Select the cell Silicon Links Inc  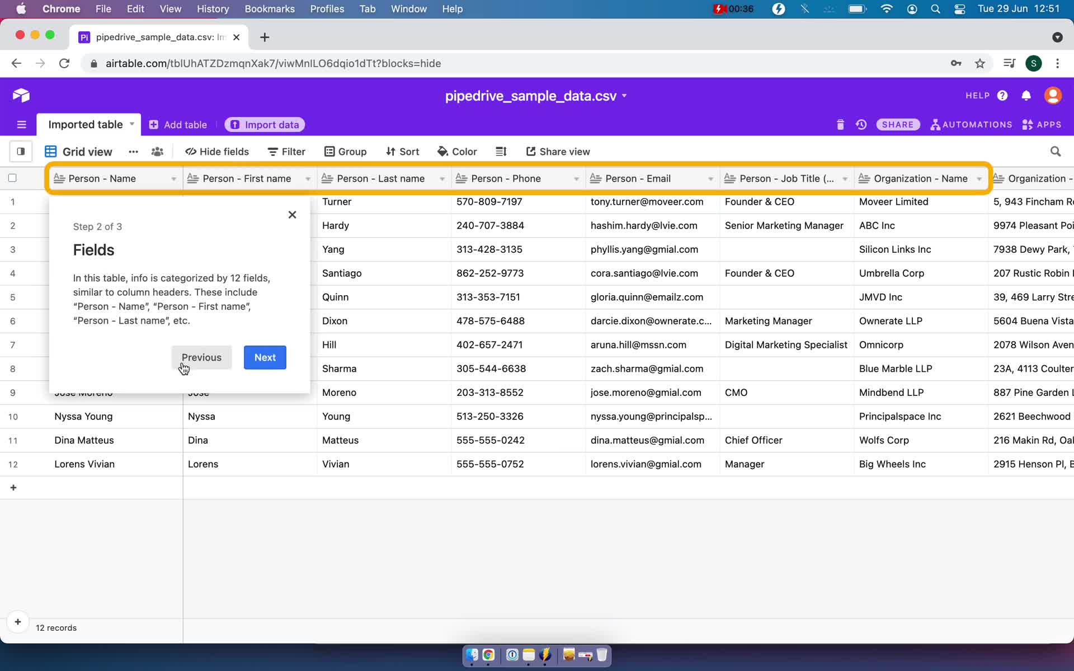click(921, 249)
